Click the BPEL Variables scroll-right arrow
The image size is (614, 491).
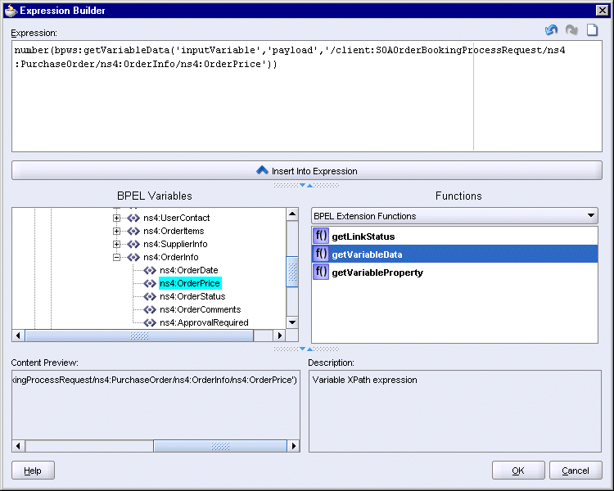[x=279, y=336]
